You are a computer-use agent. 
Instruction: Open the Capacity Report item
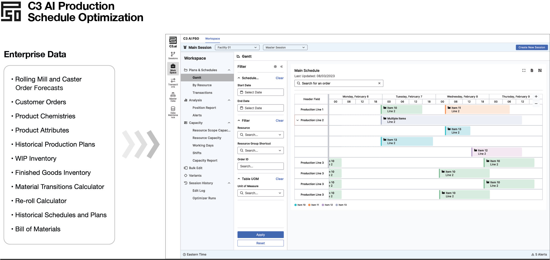point(205,161)
